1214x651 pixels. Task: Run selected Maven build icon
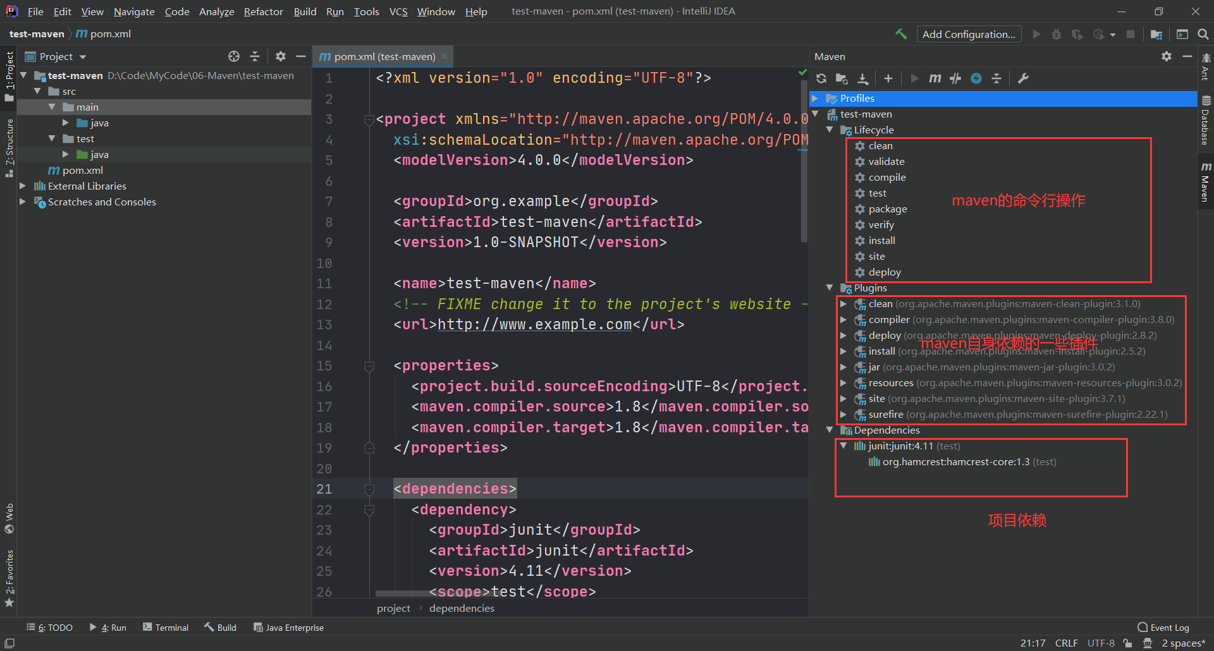(914, 78)
